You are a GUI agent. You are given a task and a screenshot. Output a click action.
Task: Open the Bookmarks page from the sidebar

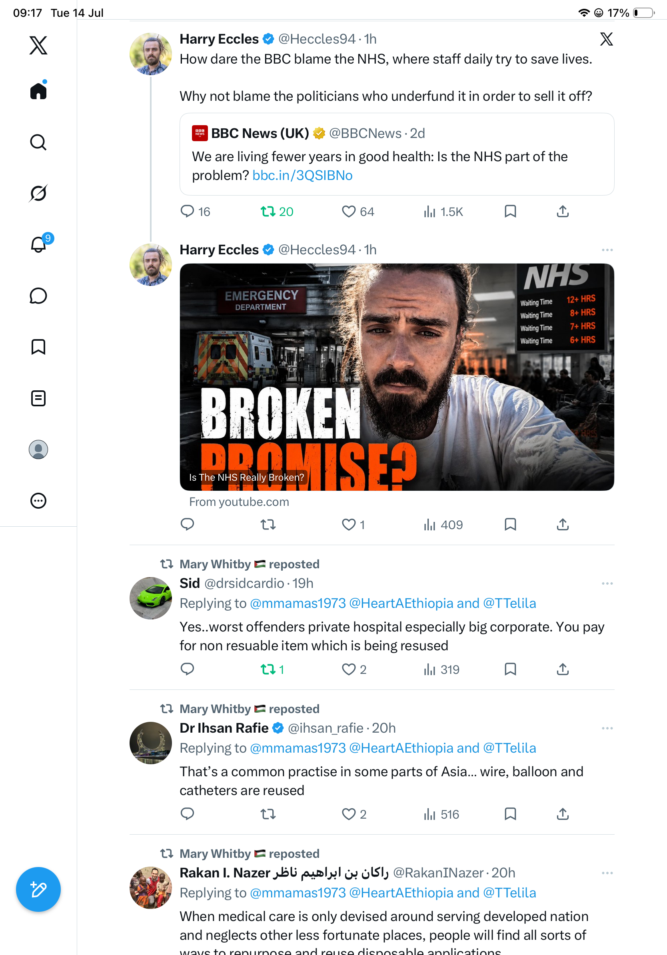point(38,347)
